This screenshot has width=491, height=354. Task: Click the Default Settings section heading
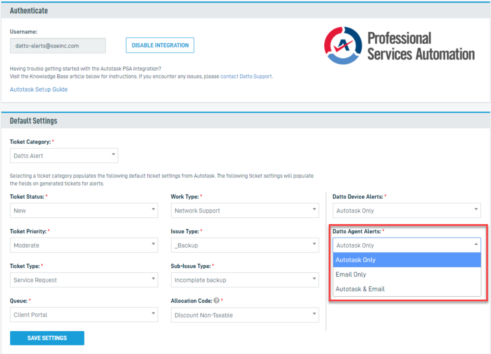tap(33, 121)
